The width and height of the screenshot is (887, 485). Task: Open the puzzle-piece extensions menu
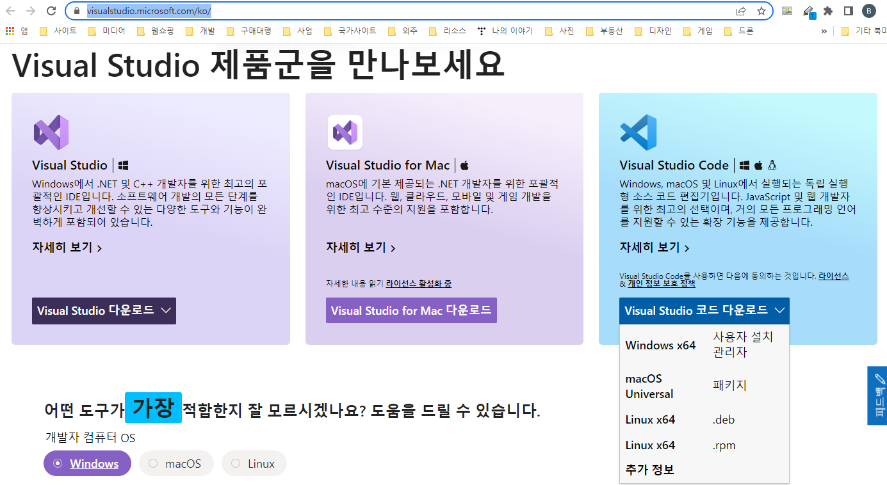tap(828, 11)
